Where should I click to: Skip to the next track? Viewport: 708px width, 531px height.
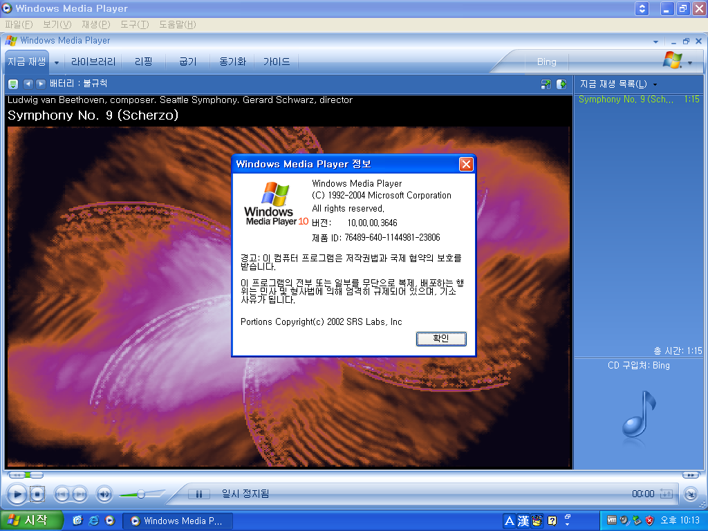pyautogui.click(x=80, y=494)
